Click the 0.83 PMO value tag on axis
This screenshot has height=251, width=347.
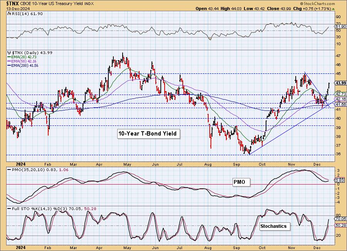(x=340, y=180)
